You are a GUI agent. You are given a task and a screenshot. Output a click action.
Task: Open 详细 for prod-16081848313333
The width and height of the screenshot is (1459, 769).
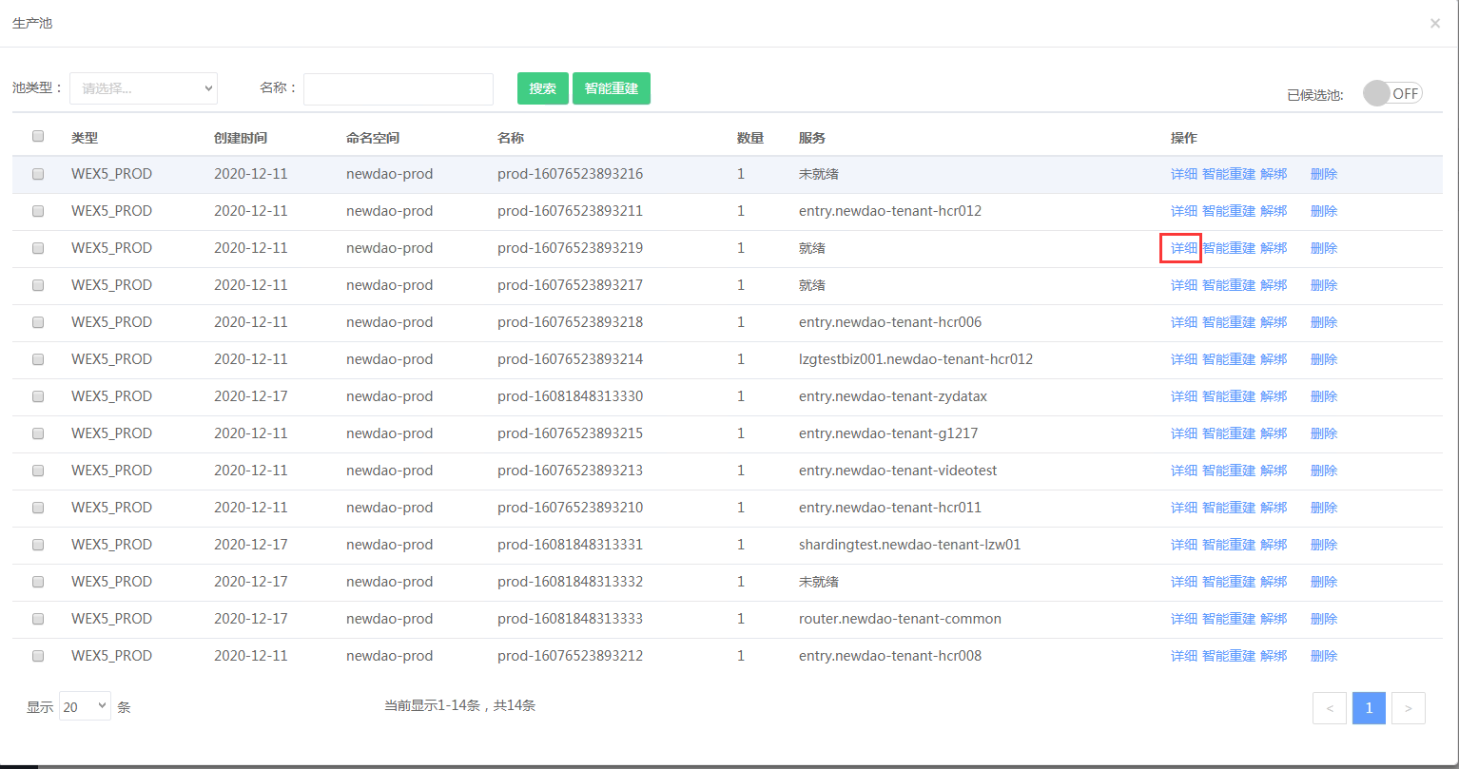(x=1184, y=619)
